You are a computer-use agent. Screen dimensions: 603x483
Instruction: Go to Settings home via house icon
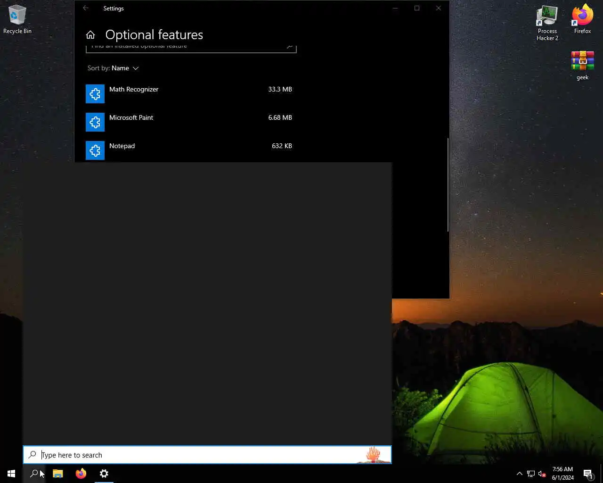click(90, 35)
